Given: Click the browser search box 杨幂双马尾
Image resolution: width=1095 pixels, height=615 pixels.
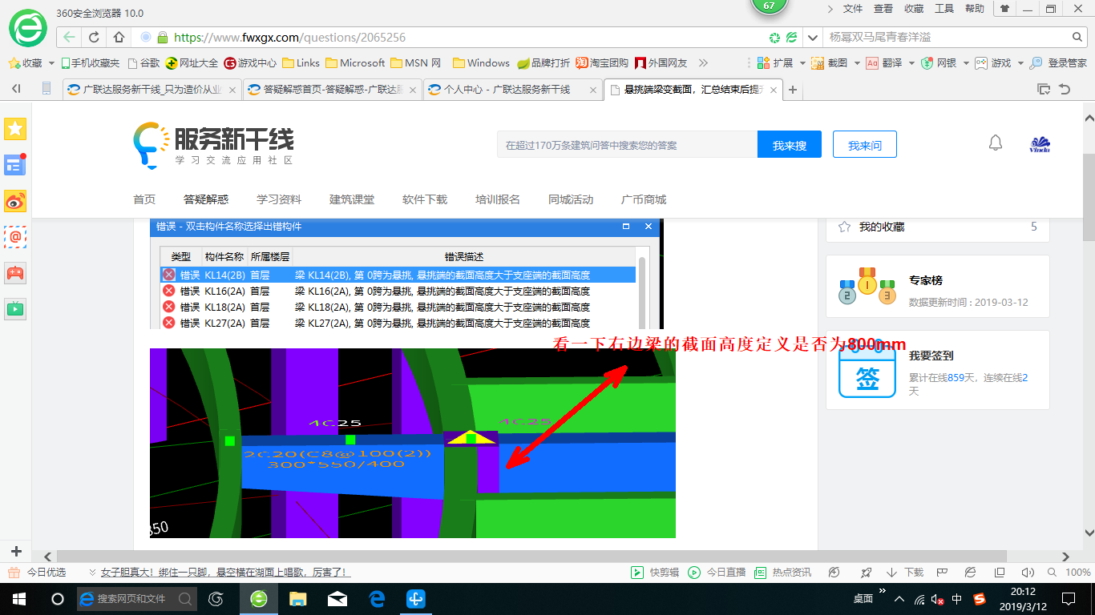Looking at the screenshot, I should click(946, 37).
